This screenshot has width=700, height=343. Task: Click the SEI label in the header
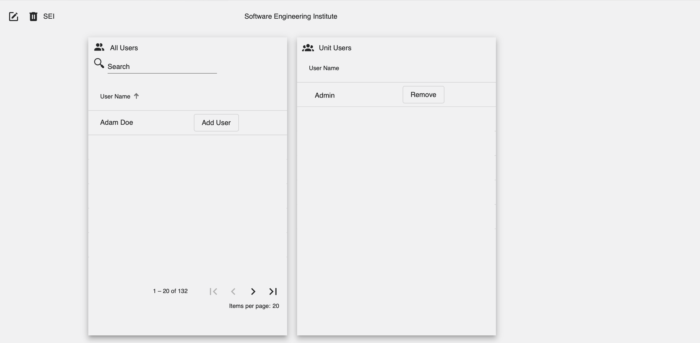pos(49,16)
